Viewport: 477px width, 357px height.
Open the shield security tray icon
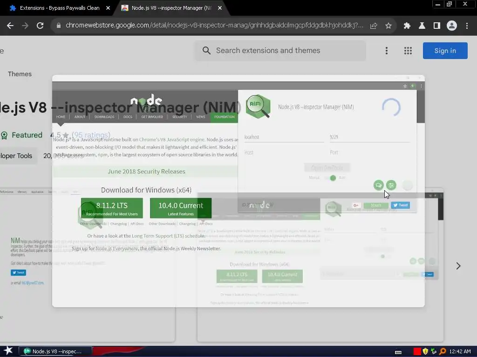(425, 351)
